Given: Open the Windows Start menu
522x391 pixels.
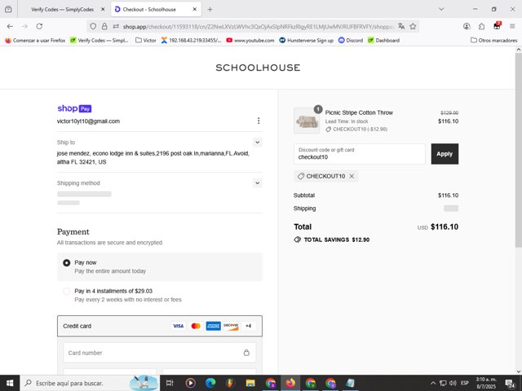Looking at the screenshot, I should [x=10, y=383].
